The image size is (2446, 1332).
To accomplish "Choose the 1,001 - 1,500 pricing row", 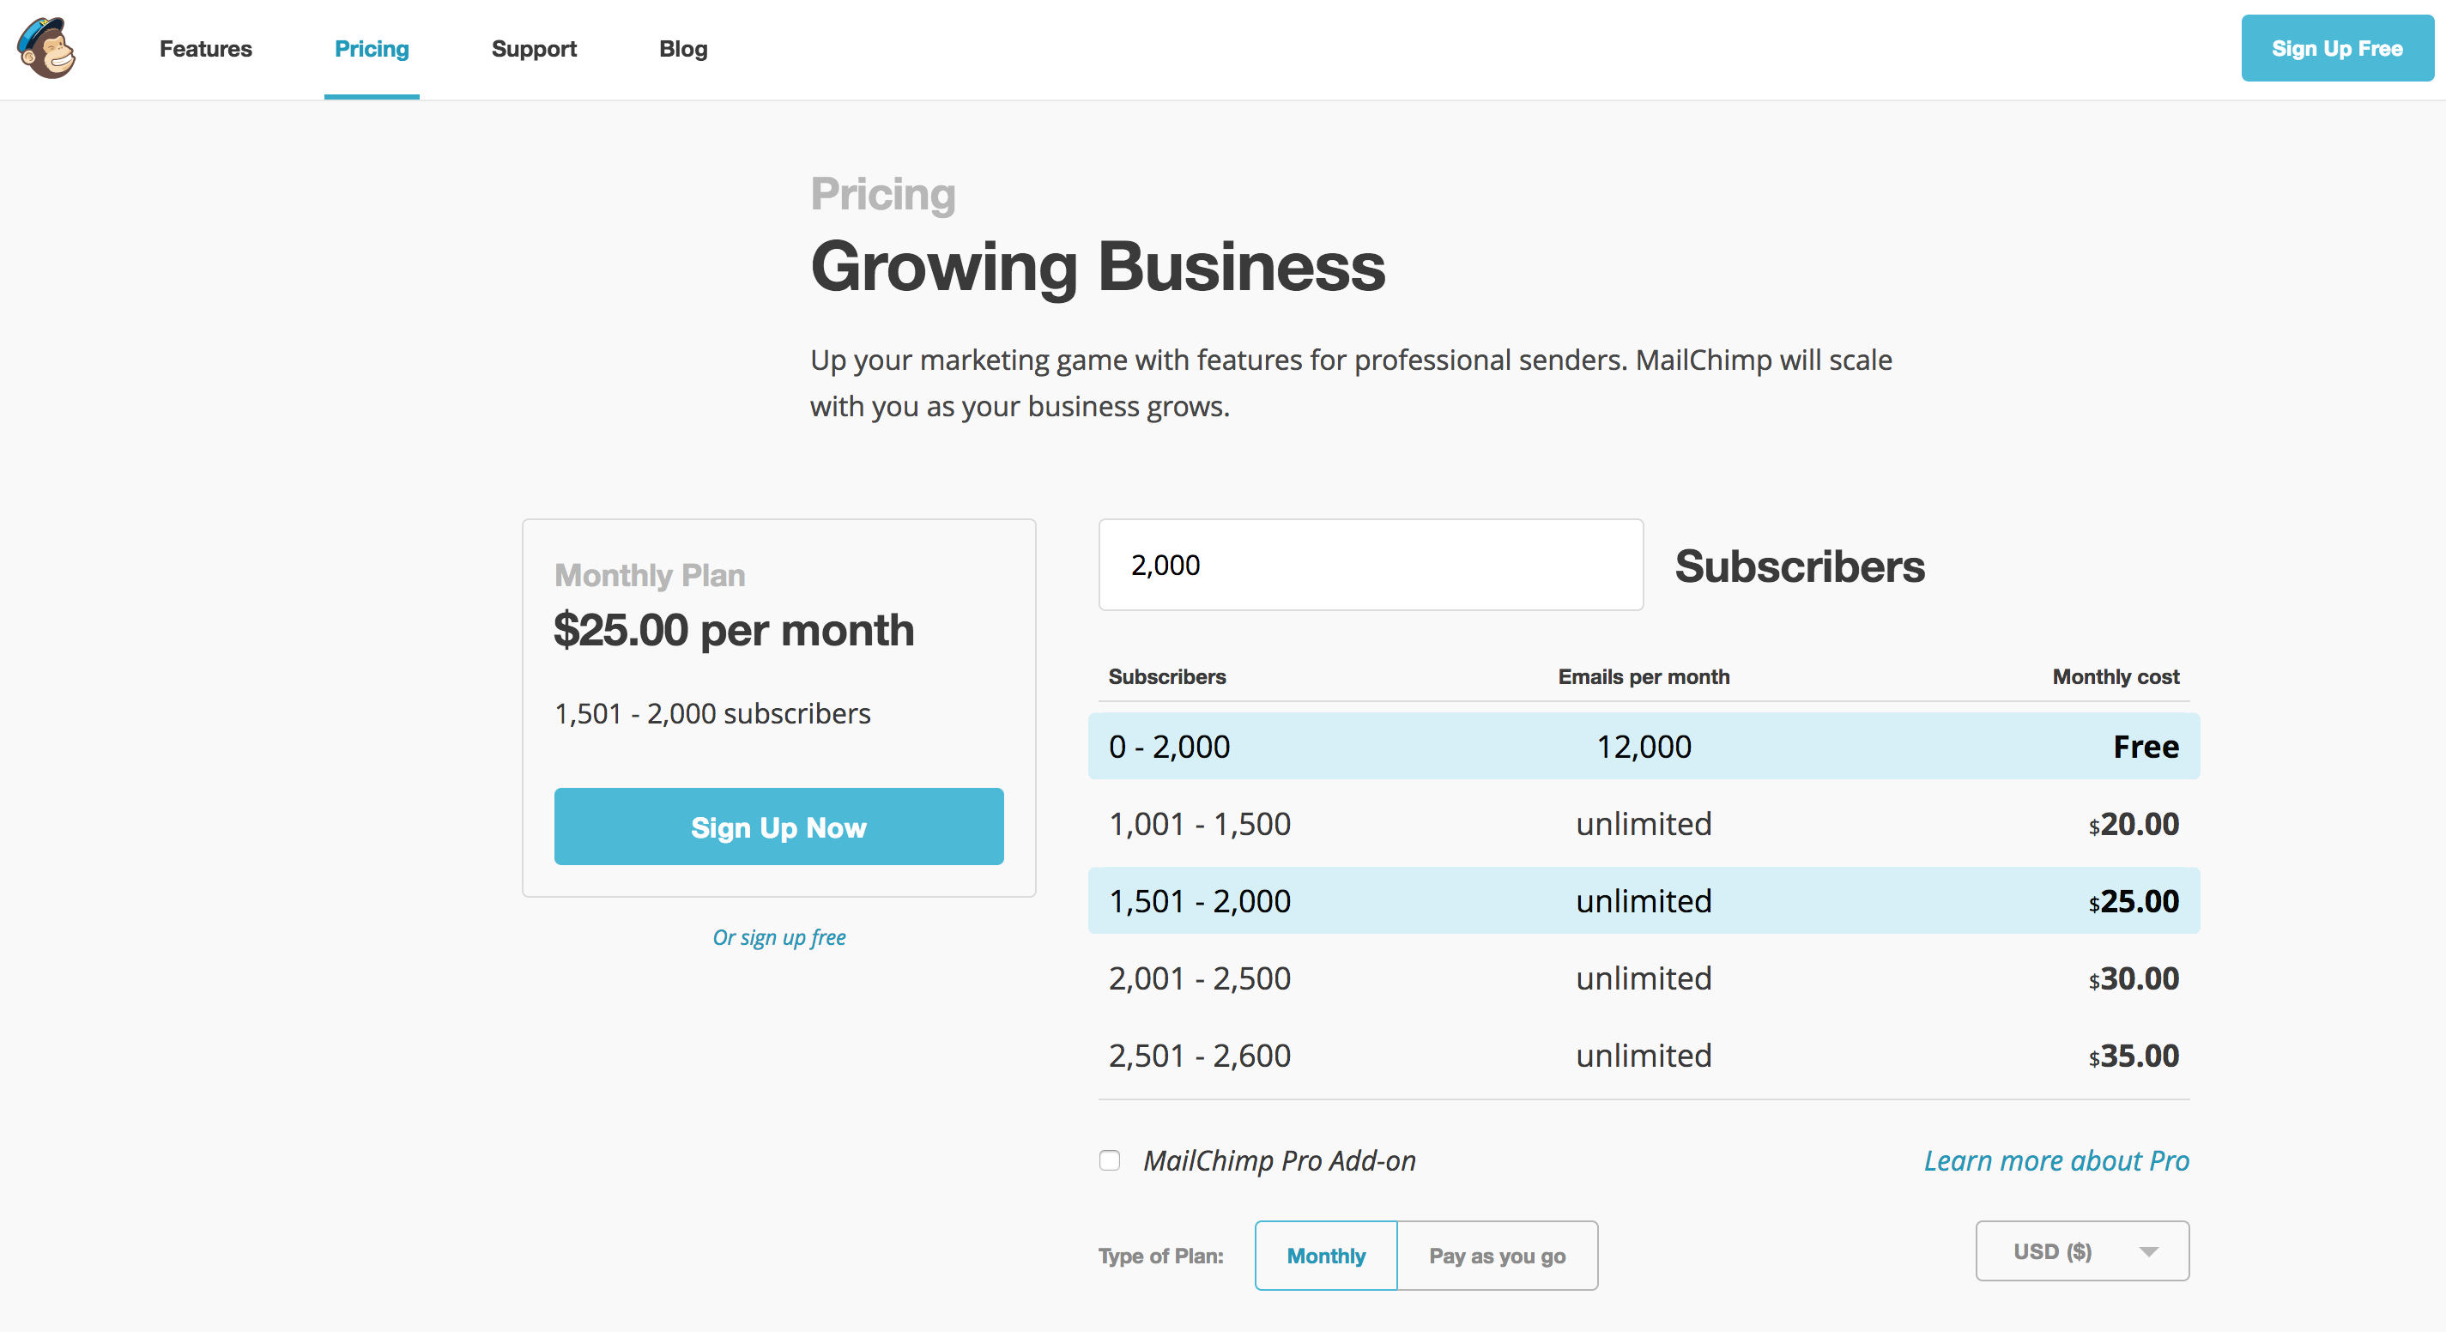I will click(1643, 823).
